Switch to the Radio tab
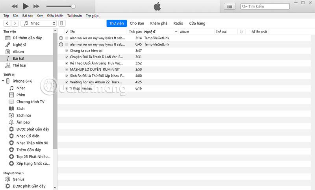315x190 pixels. (x=178, y=23)
